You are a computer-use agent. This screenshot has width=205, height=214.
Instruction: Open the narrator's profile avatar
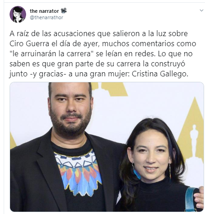(18, 14)
